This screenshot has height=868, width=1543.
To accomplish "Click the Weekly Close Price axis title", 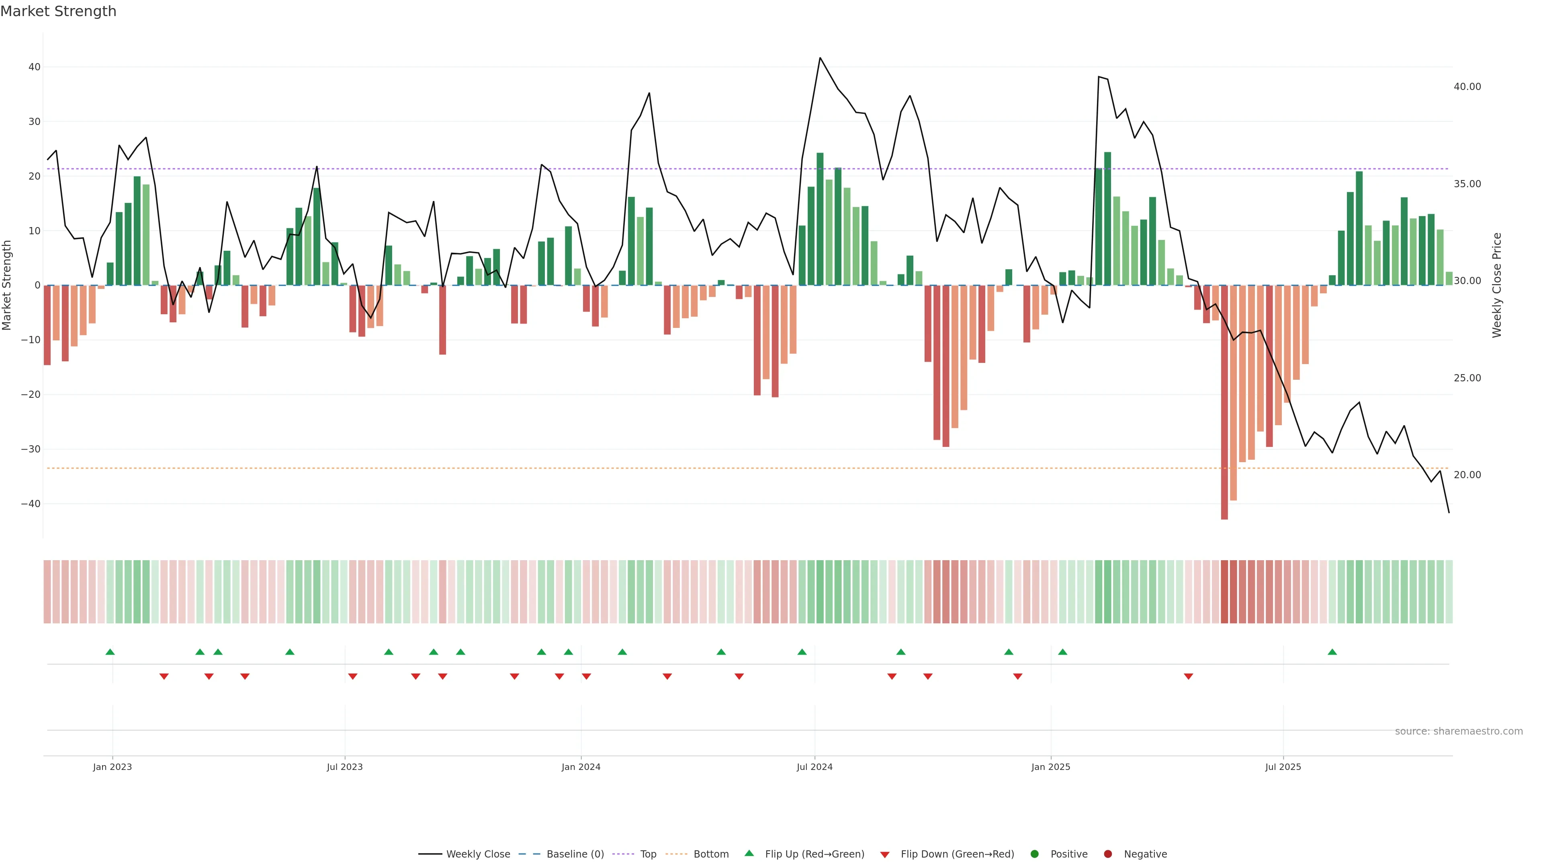I will pos(1497,285).
